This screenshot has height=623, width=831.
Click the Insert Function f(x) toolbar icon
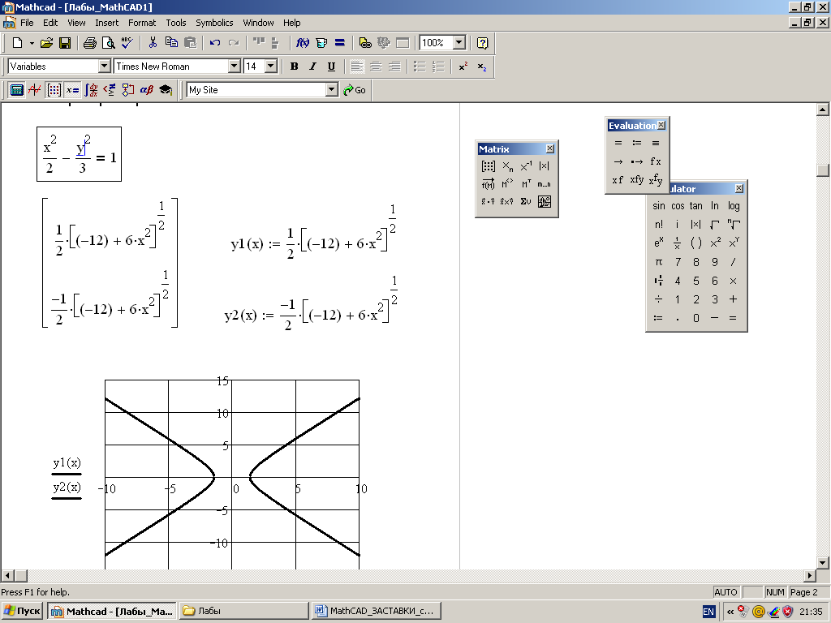(303, 43)
